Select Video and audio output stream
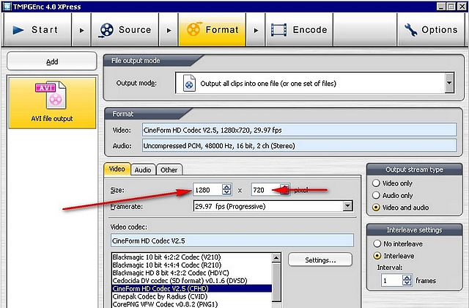This screenshot has width=469, height=308. tap(376, 207)
